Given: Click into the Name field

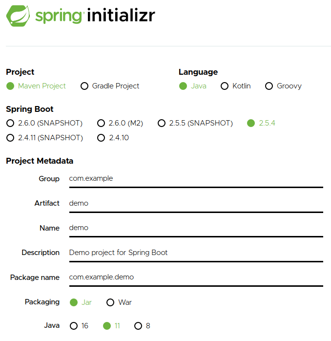Looking at the screenshot, I should tap(195, 228).
